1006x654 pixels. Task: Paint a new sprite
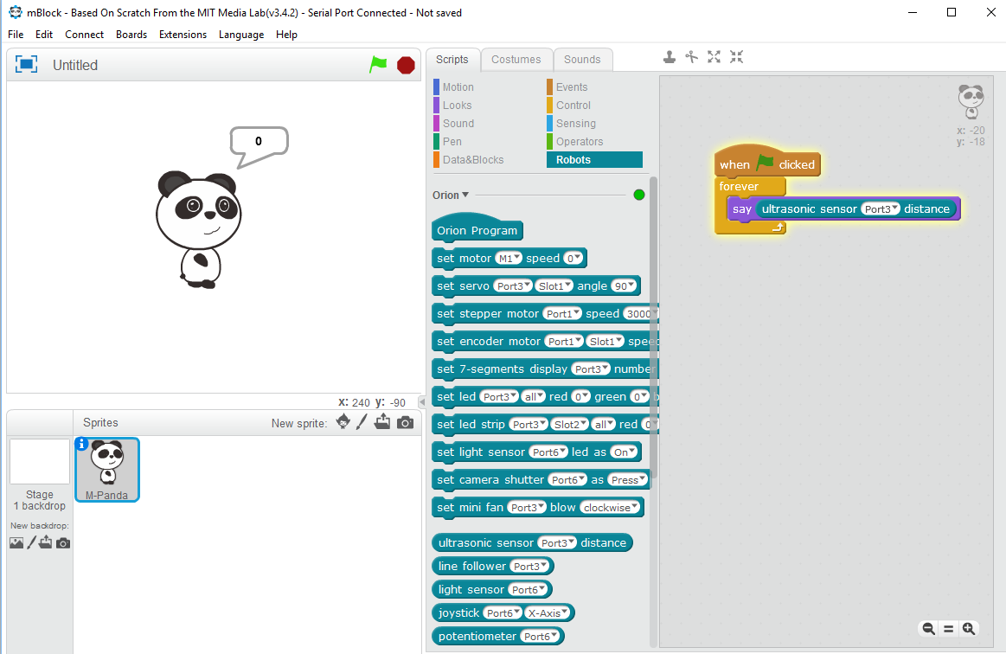(362, 421)
